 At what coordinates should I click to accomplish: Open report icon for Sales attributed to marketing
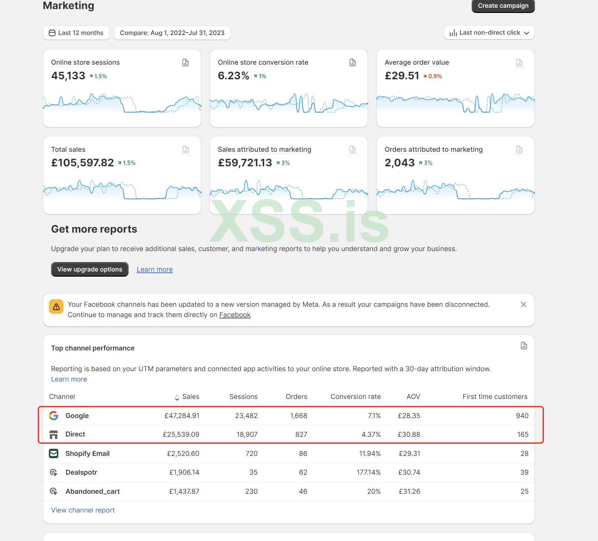353,149
